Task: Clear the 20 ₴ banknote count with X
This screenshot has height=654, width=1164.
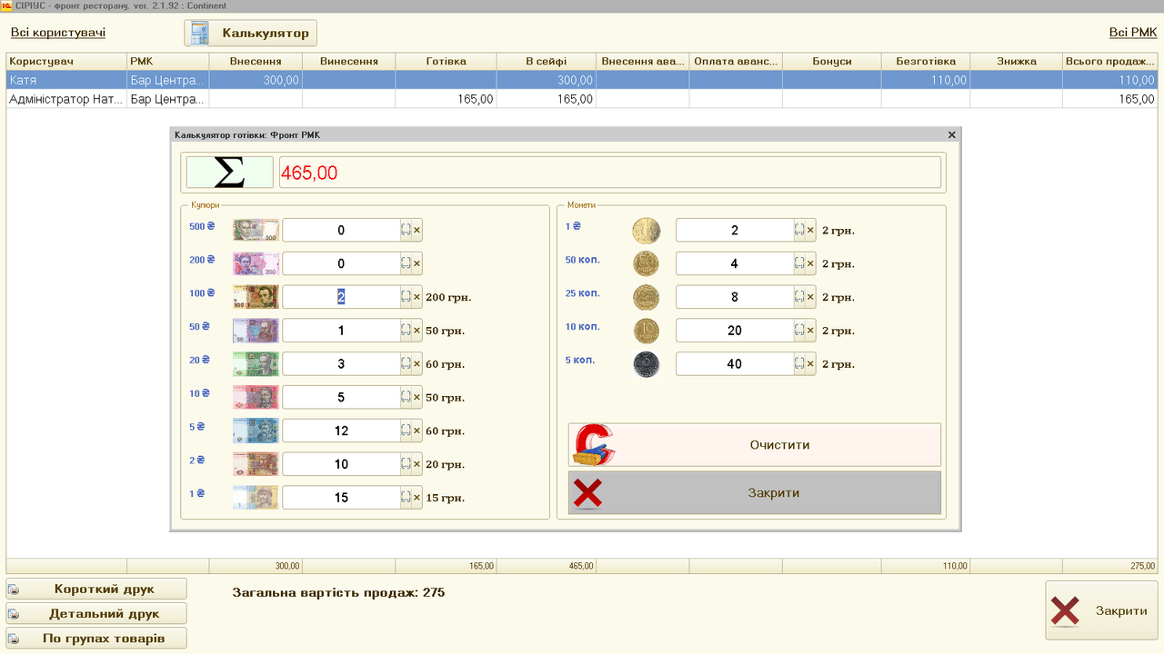Action: [x=417, y=364]
